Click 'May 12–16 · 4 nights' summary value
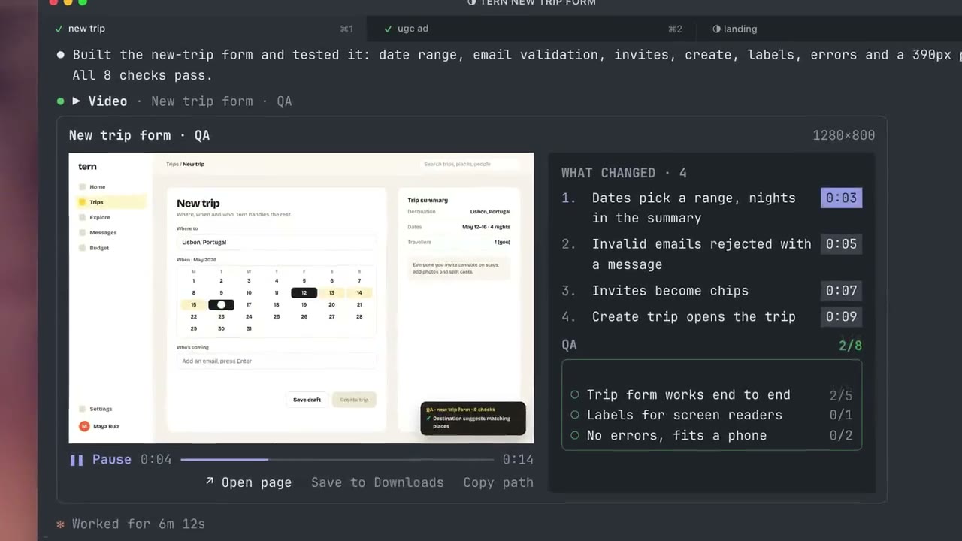 coord(486,226)
